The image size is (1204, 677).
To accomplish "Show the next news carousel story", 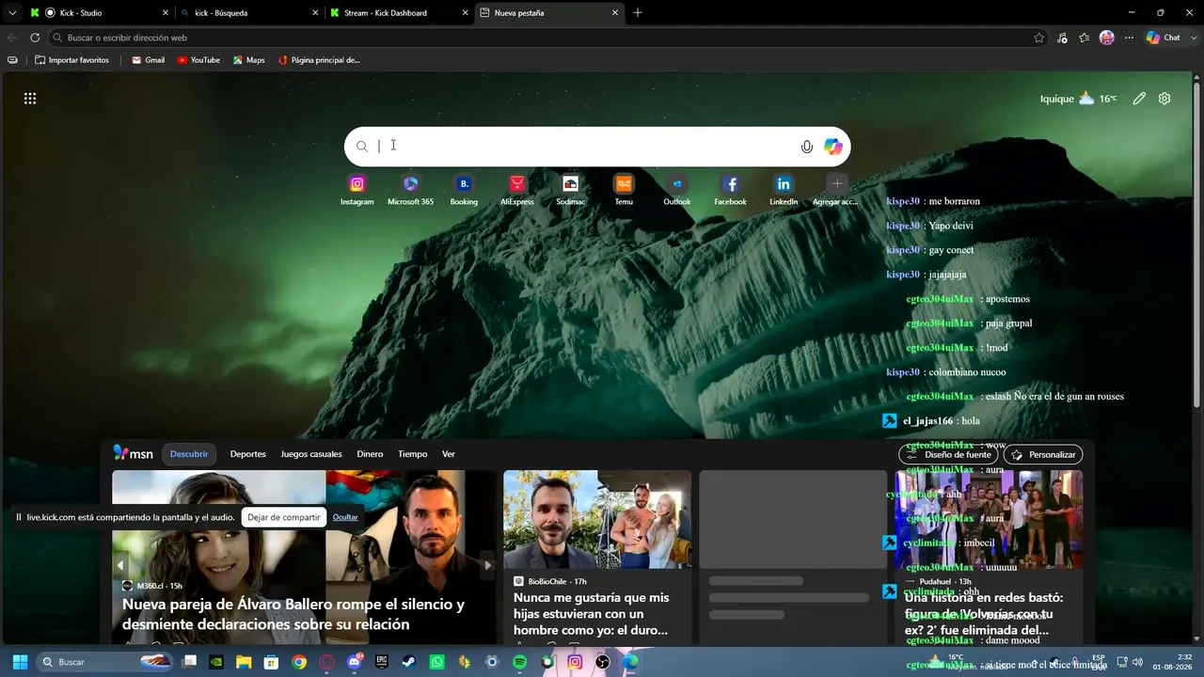I will pyautogui.click(x=487, y=565).
